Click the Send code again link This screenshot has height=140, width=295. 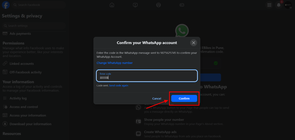point(119,85)
